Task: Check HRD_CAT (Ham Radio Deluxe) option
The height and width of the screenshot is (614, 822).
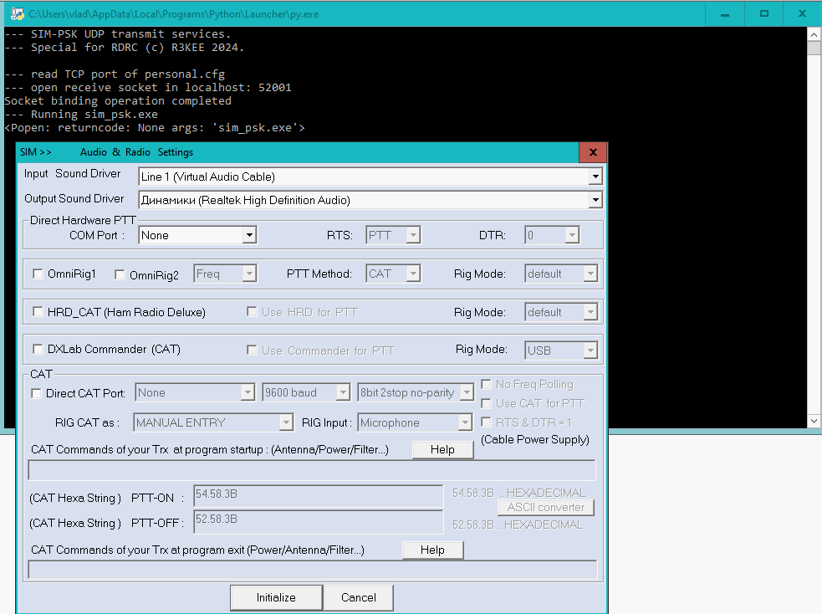Action: pos(38,312)
